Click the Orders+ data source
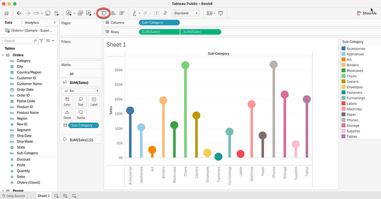 point(28,31)
